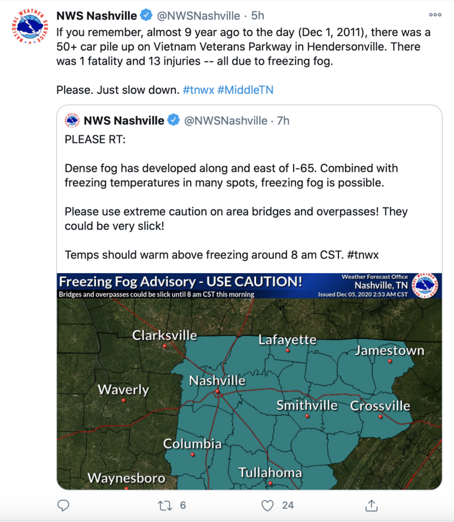Open the #tnwx hashtag link

198,90
